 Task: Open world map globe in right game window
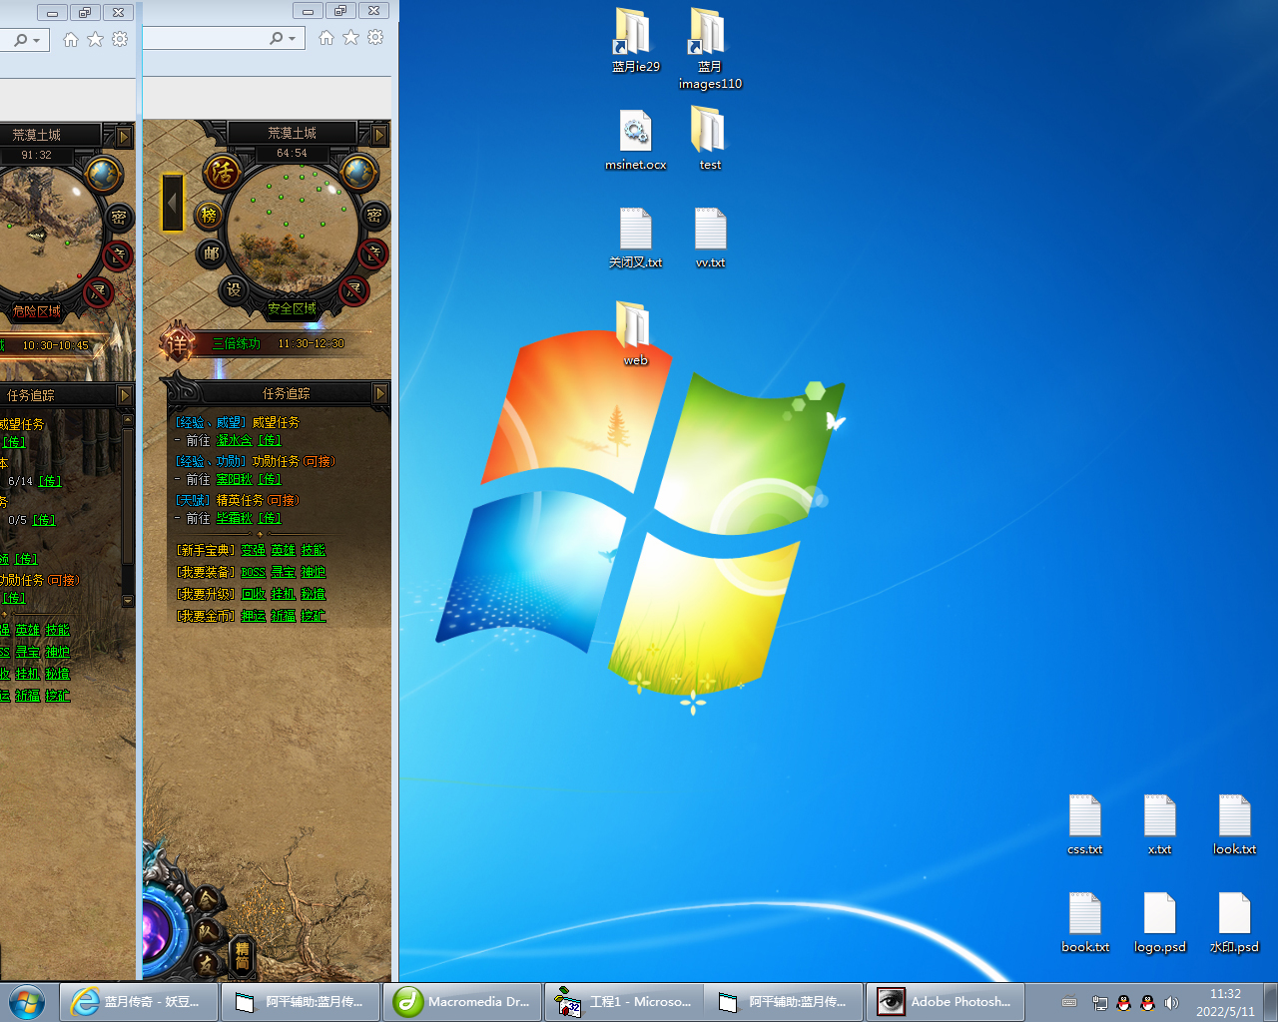click(x=358, y=172)
